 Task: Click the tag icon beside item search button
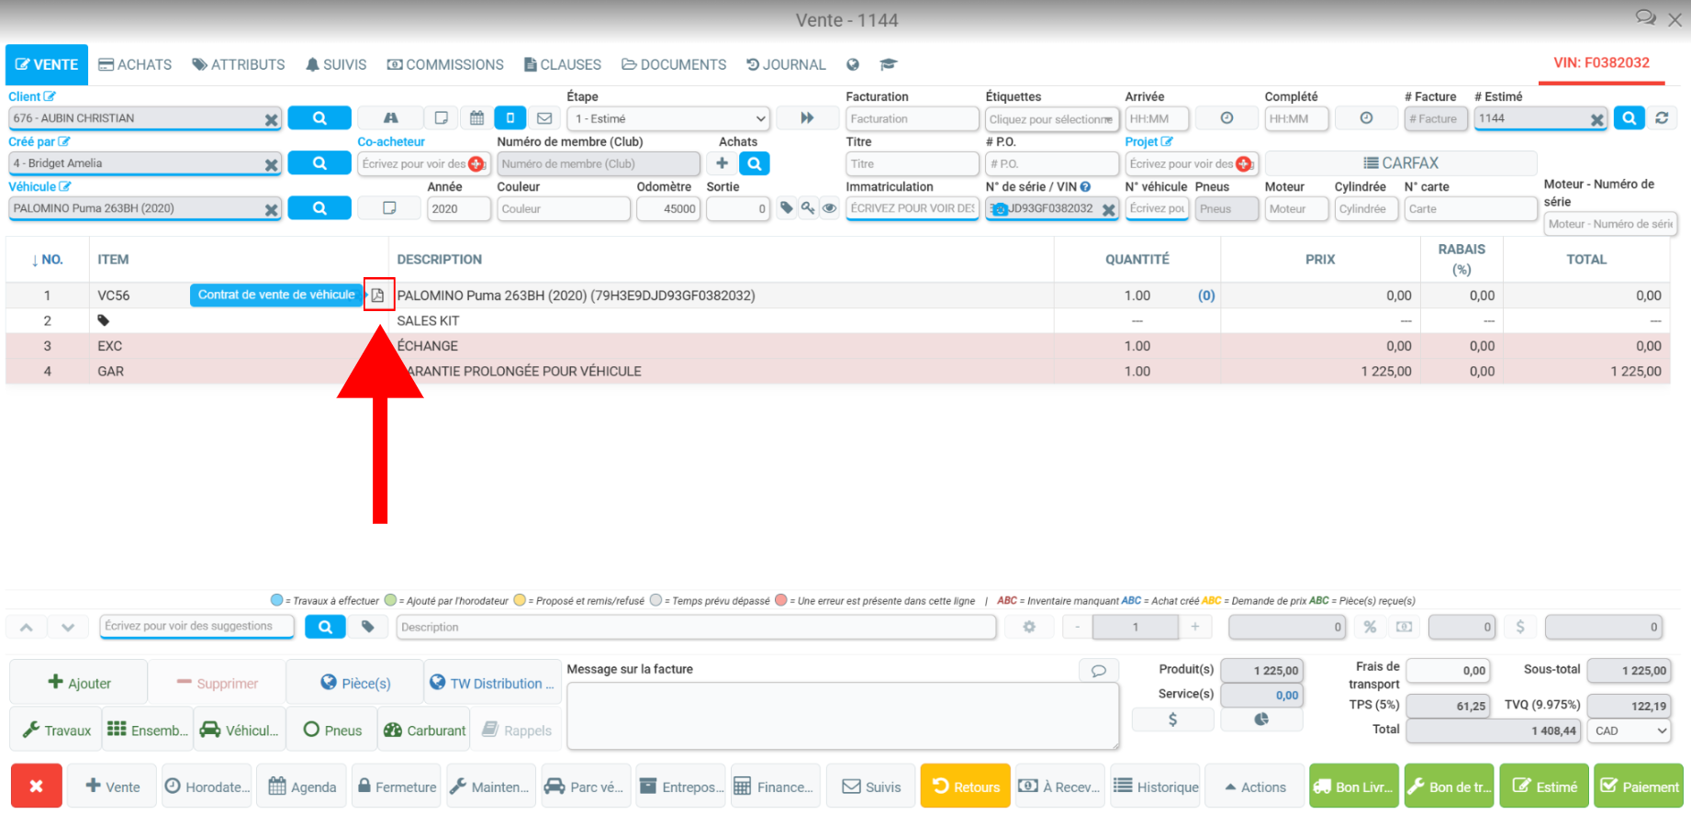pos(367,627)
